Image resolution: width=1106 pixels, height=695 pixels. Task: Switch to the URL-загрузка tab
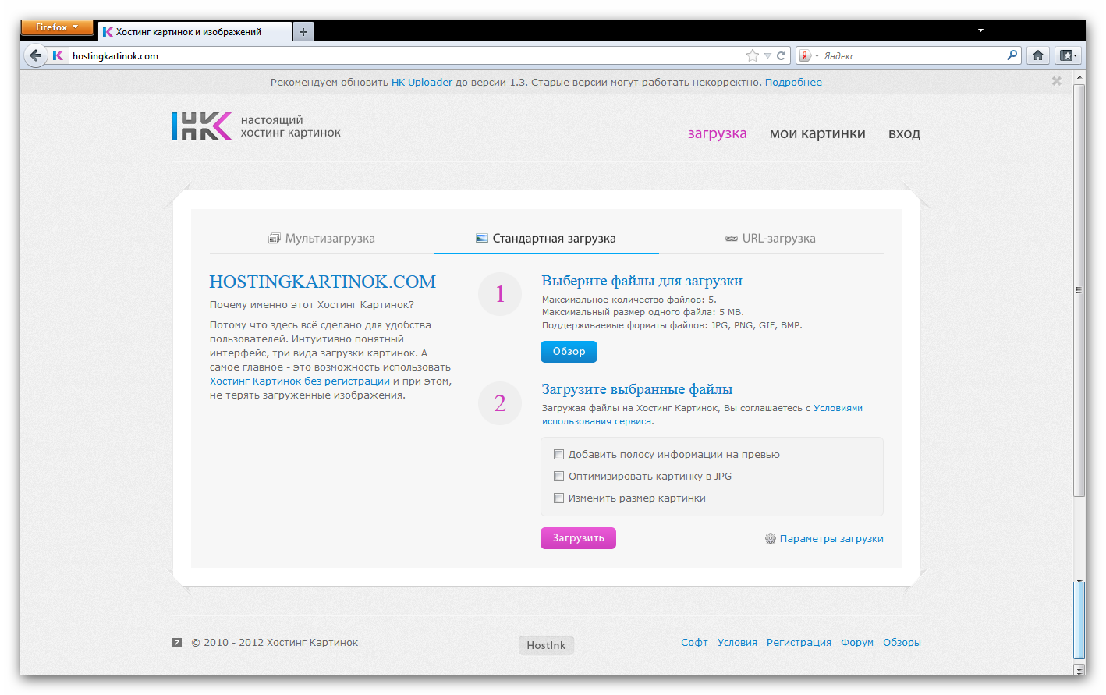point(771,239)
